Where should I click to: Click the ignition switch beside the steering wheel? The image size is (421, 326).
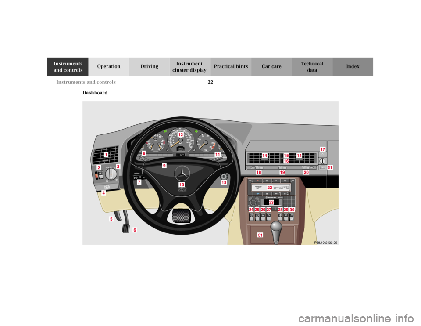click(224, 177)
